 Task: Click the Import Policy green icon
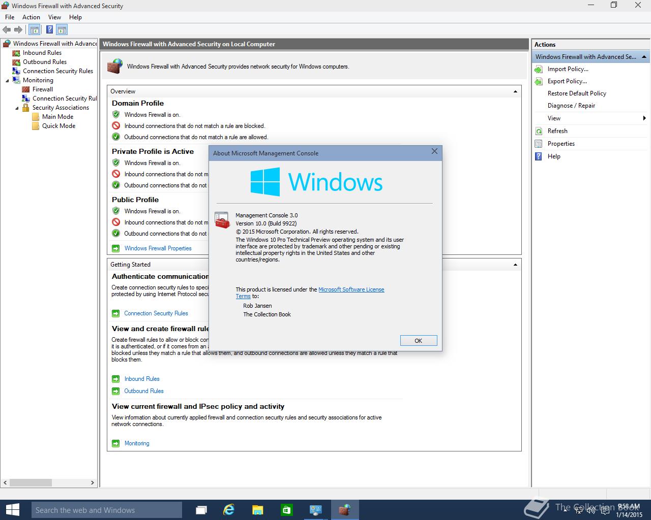pos(539,69)
